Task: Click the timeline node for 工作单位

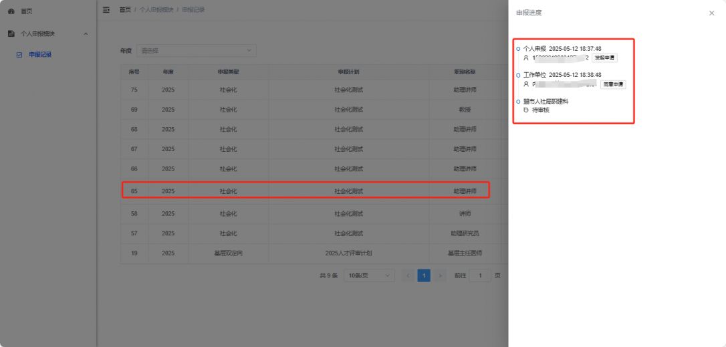Action: (x=518, y=75)
